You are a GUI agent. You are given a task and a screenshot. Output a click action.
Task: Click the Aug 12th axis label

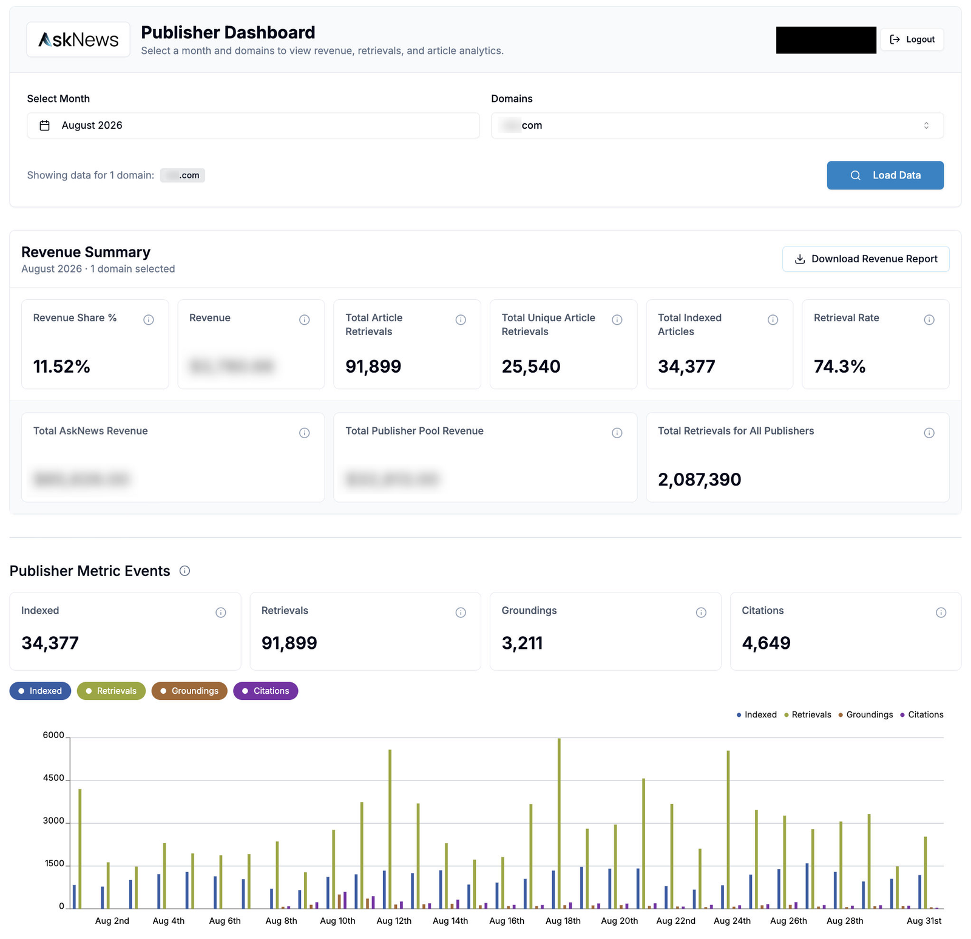point(394,921)
